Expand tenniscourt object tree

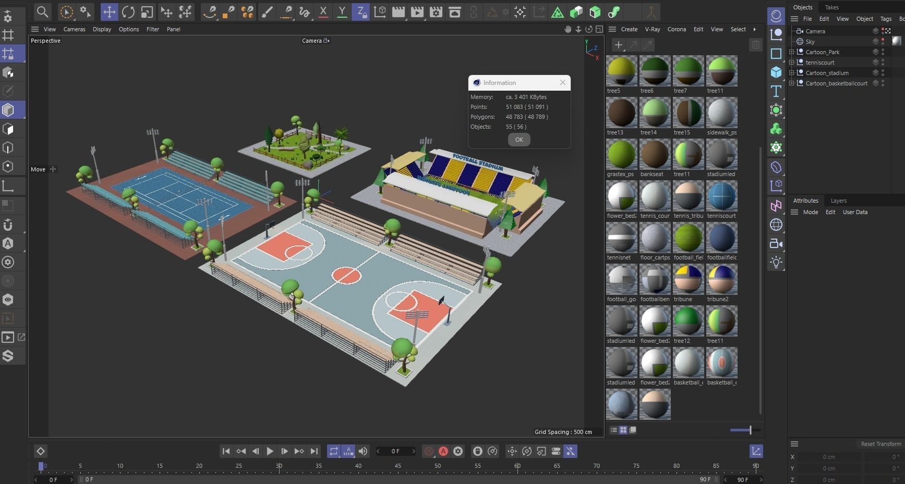(x=791, y=63)
